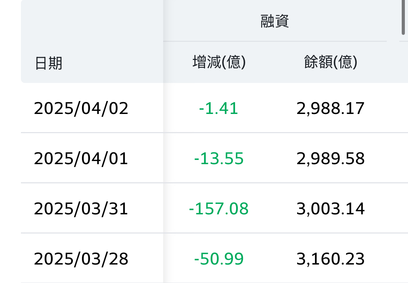Viewport: 408px width, 283px height.
Task: Click the 日期 column header
Action: [48, 64]
